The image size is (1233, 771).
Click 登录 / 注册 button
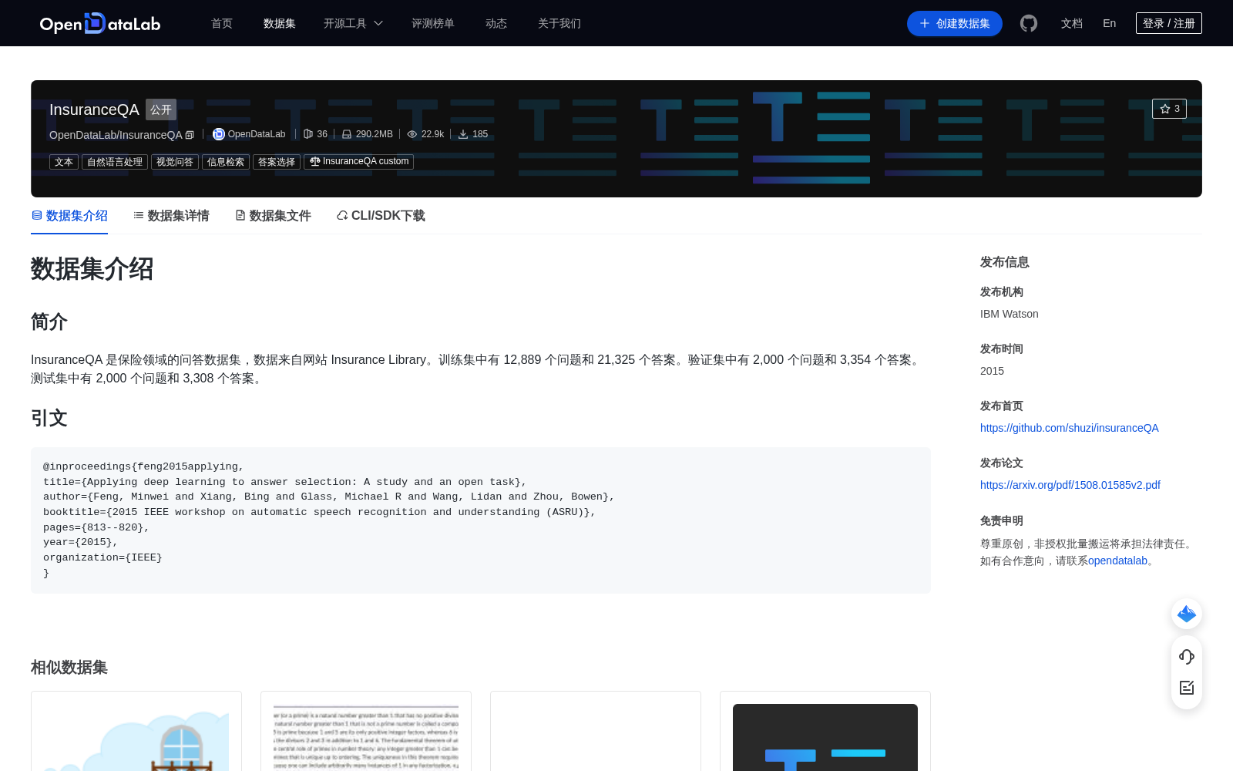click(x=1169, y=23)
